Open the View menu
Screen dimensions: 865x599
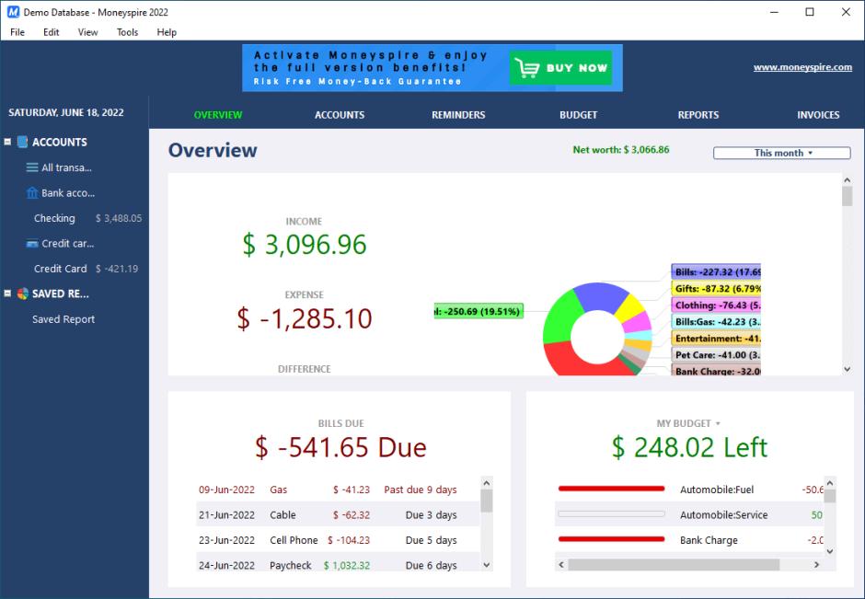tap(87, 32)
